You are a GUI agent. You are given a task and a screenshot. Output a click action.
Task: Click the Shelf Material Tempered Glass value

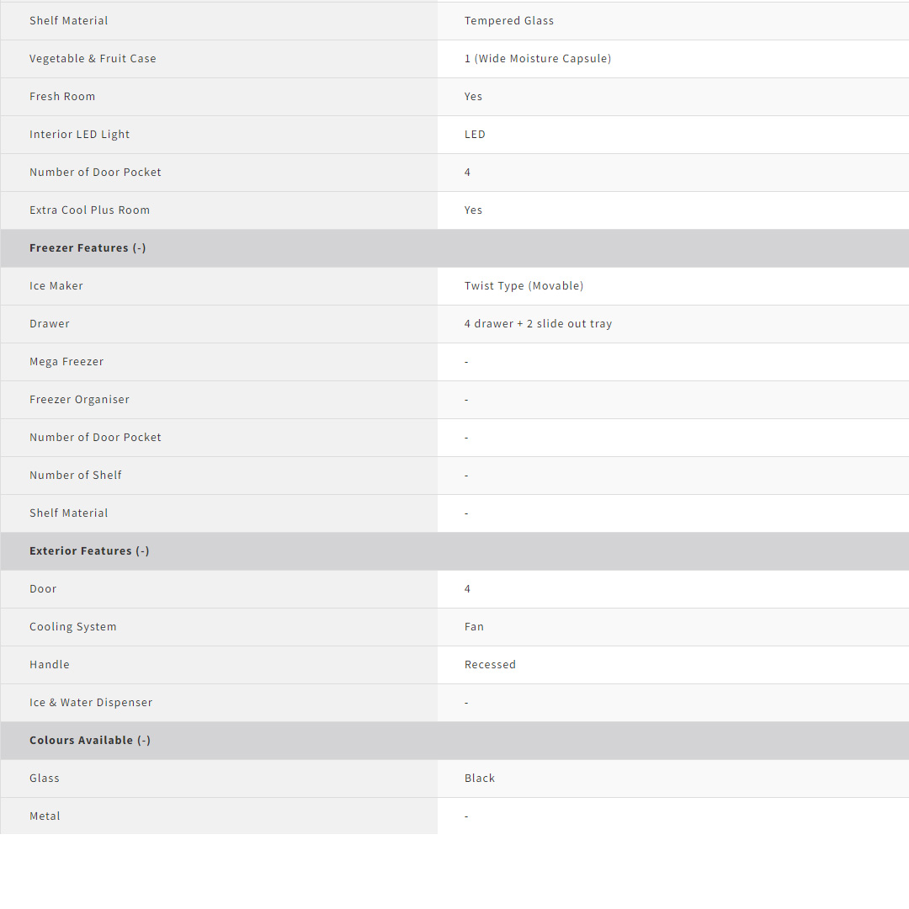[508, 21]
